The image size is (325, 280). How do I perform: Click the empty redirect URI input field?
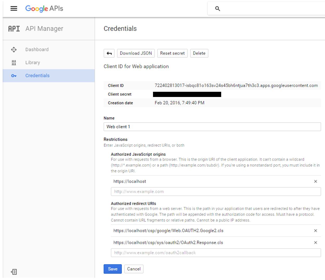coord(216,253)
